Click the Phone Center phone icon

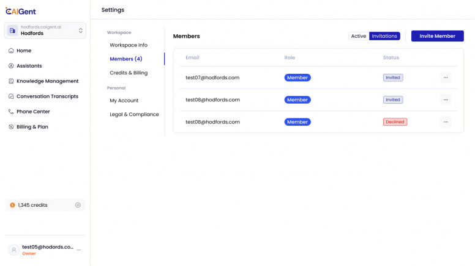coord(11,112)
